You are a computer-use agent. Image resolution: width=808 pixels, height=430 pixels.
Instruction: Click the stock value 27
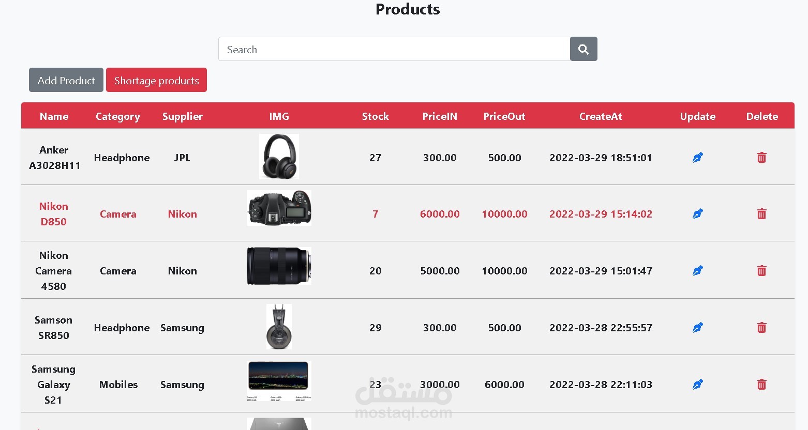[376, 158]
